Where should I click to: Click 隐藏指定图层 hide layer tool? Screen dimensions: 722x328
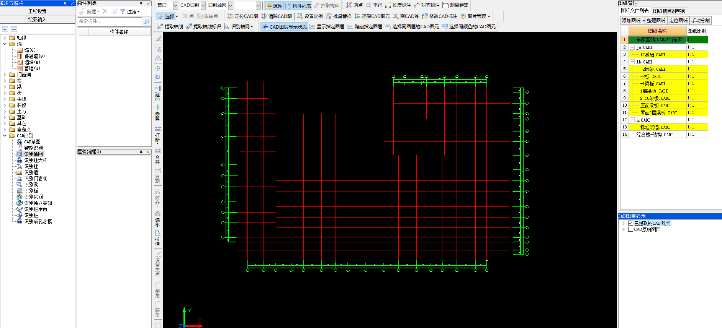click(x=365, y=26)
